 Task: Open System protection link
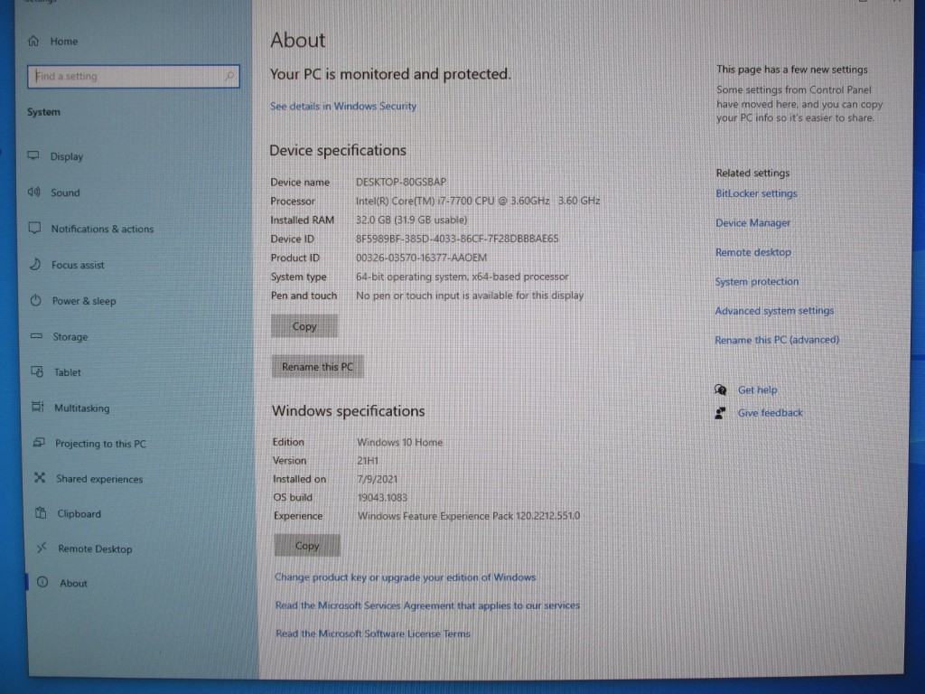click(757, 282)
